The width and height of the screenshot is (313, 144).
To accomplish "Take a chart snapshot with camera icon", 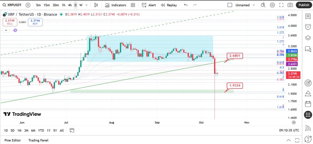I will click(290, 5).
